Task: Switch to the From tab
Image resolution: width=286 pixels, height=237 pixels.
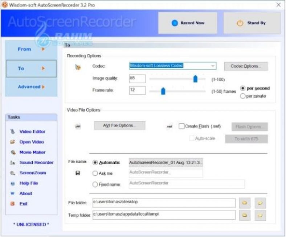Action: pyautogui.click(x=31, y=49)
